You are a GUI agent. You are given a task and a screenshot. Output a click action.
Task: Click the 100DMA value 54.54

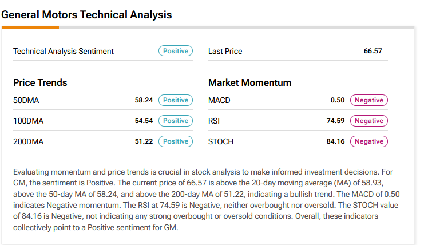tap(144, 121)
